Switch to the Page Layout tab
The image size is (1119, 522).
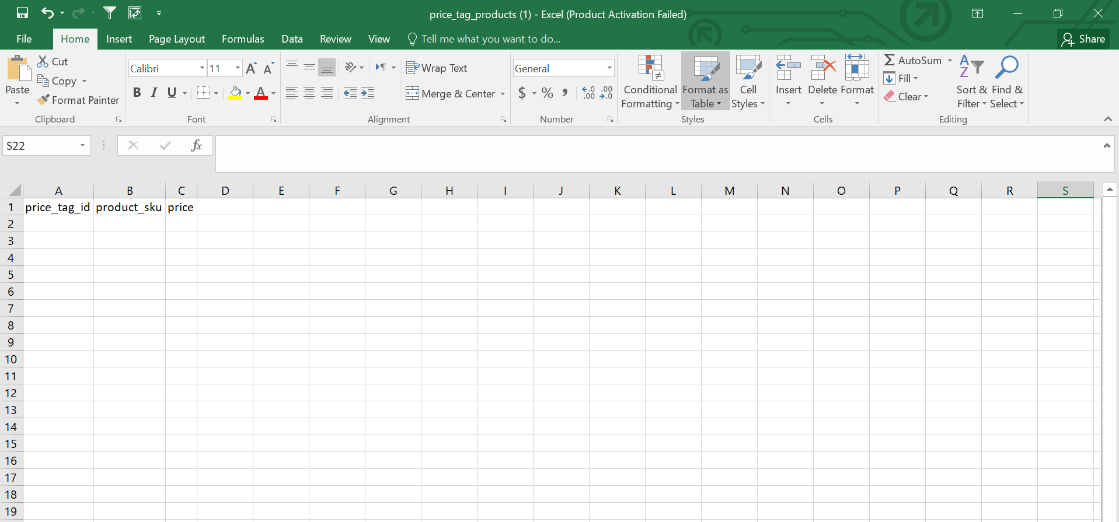coord(177,39)
